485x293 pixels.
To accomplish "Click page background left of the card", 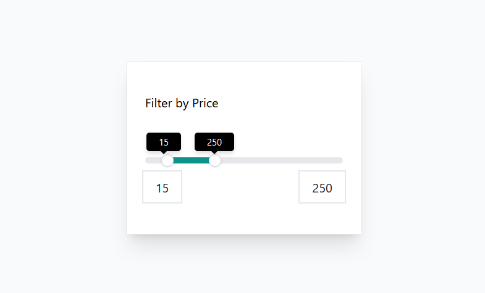I will (x=62, y=148).
